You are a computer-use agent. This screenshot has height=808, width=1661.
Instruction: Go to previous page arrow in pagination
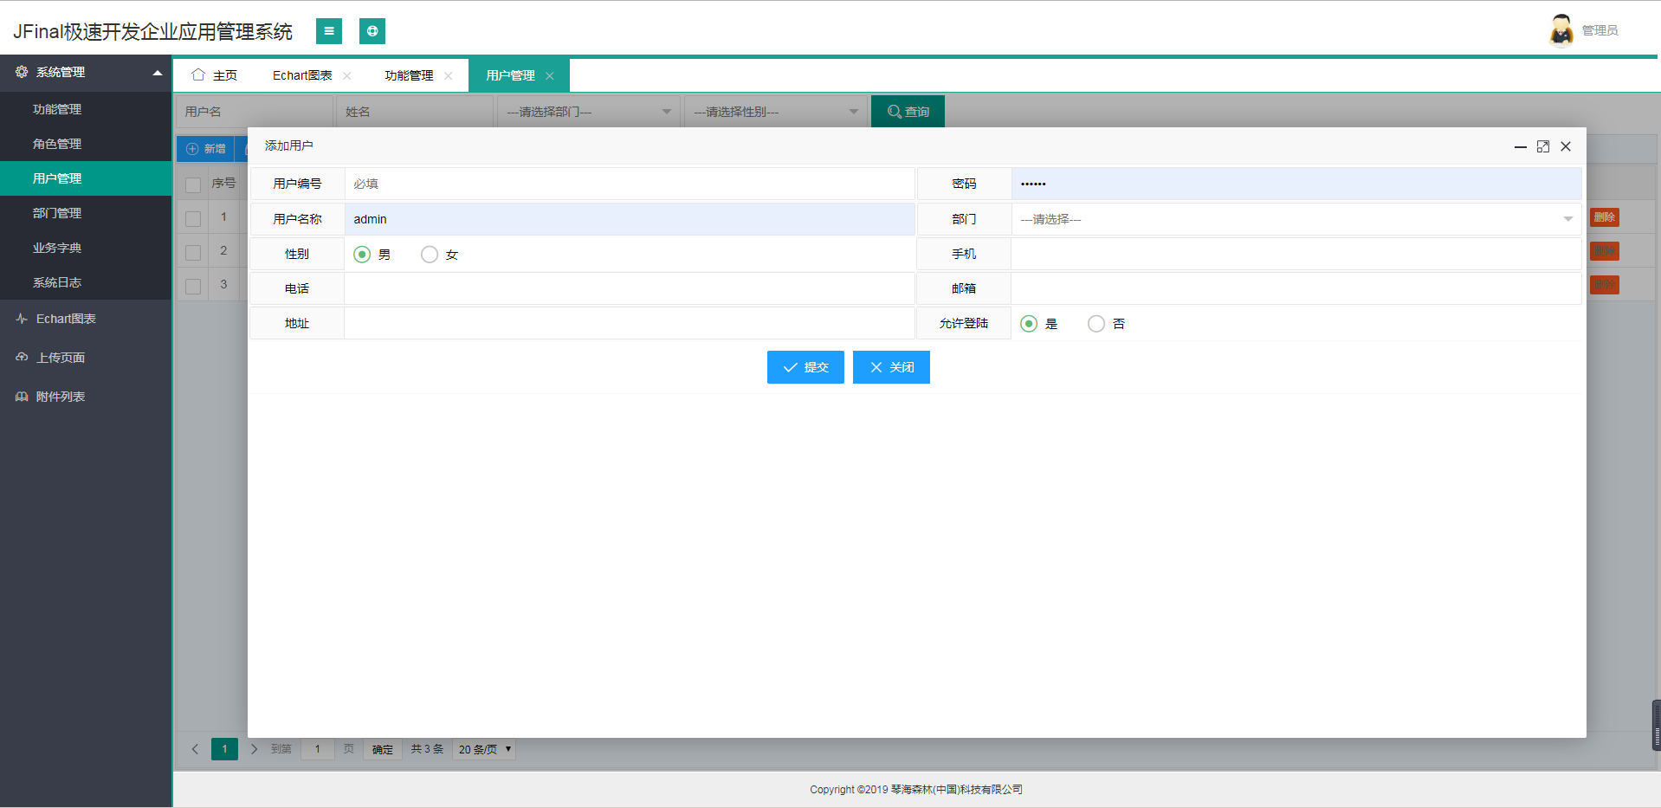coord(195,749)
